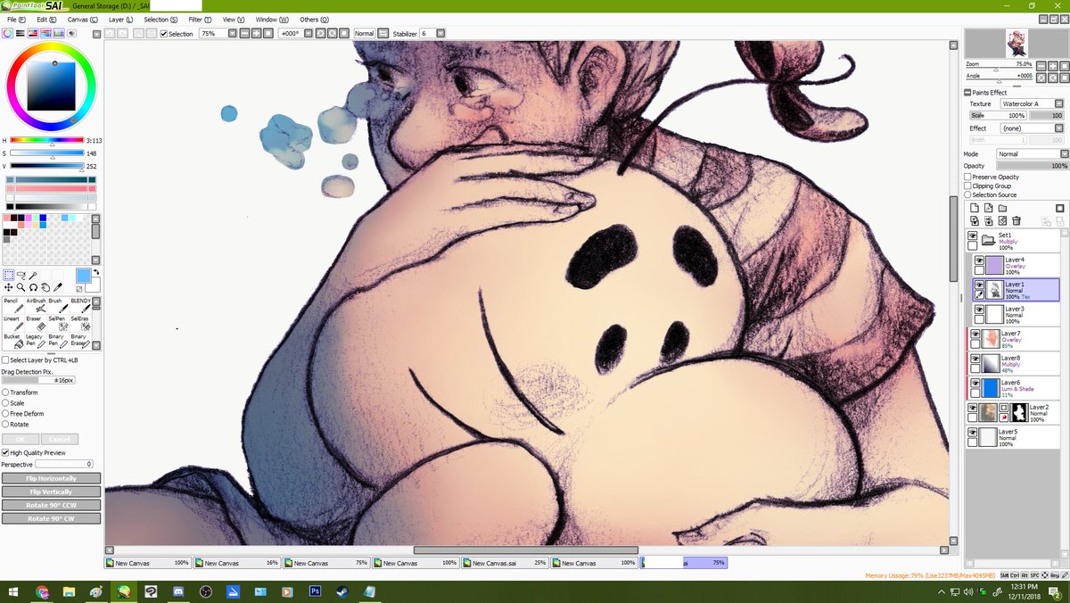Choose the Pencil brush tool
The height and width of the screenshot is (603, 1070).
[x=12, y=305]
